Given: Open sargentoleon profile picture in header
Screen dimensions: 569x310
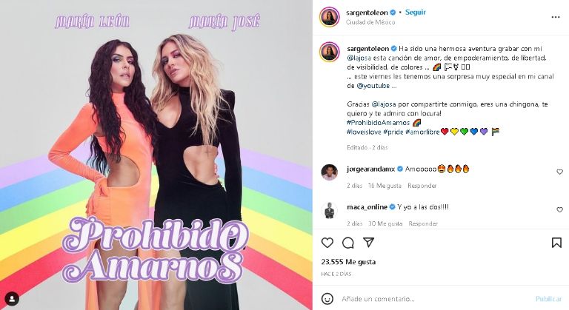Looking at the screenshot, I should tap(330, 17).
